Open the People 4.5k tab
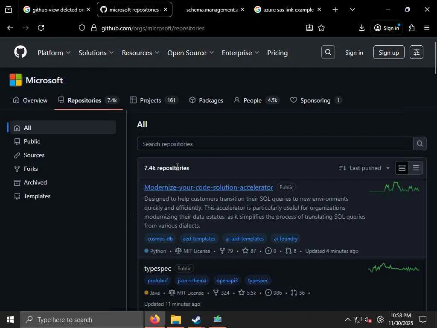Image resolution: width=437 pixels, height=328 pixels. point(256,100)
